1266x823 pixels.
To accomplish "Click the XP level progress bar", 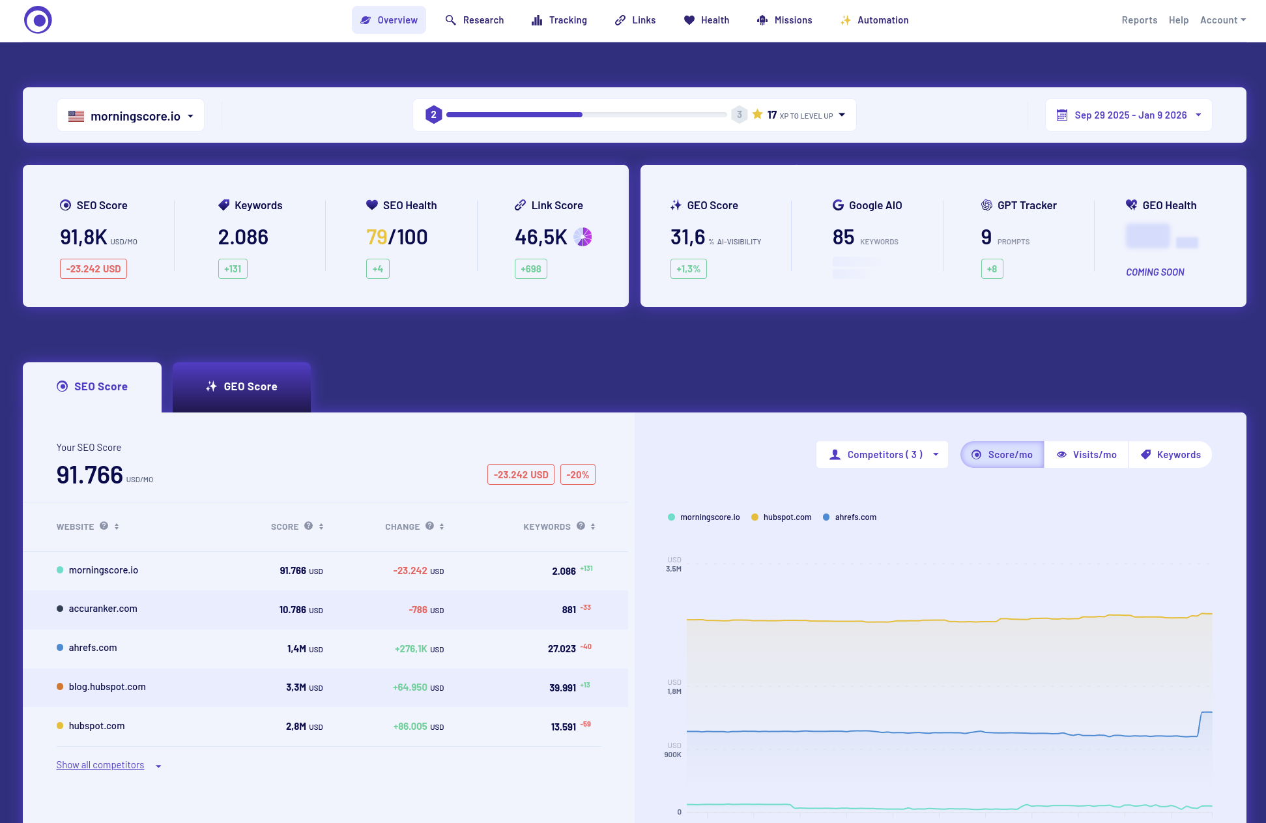I will tap(586, 115).
